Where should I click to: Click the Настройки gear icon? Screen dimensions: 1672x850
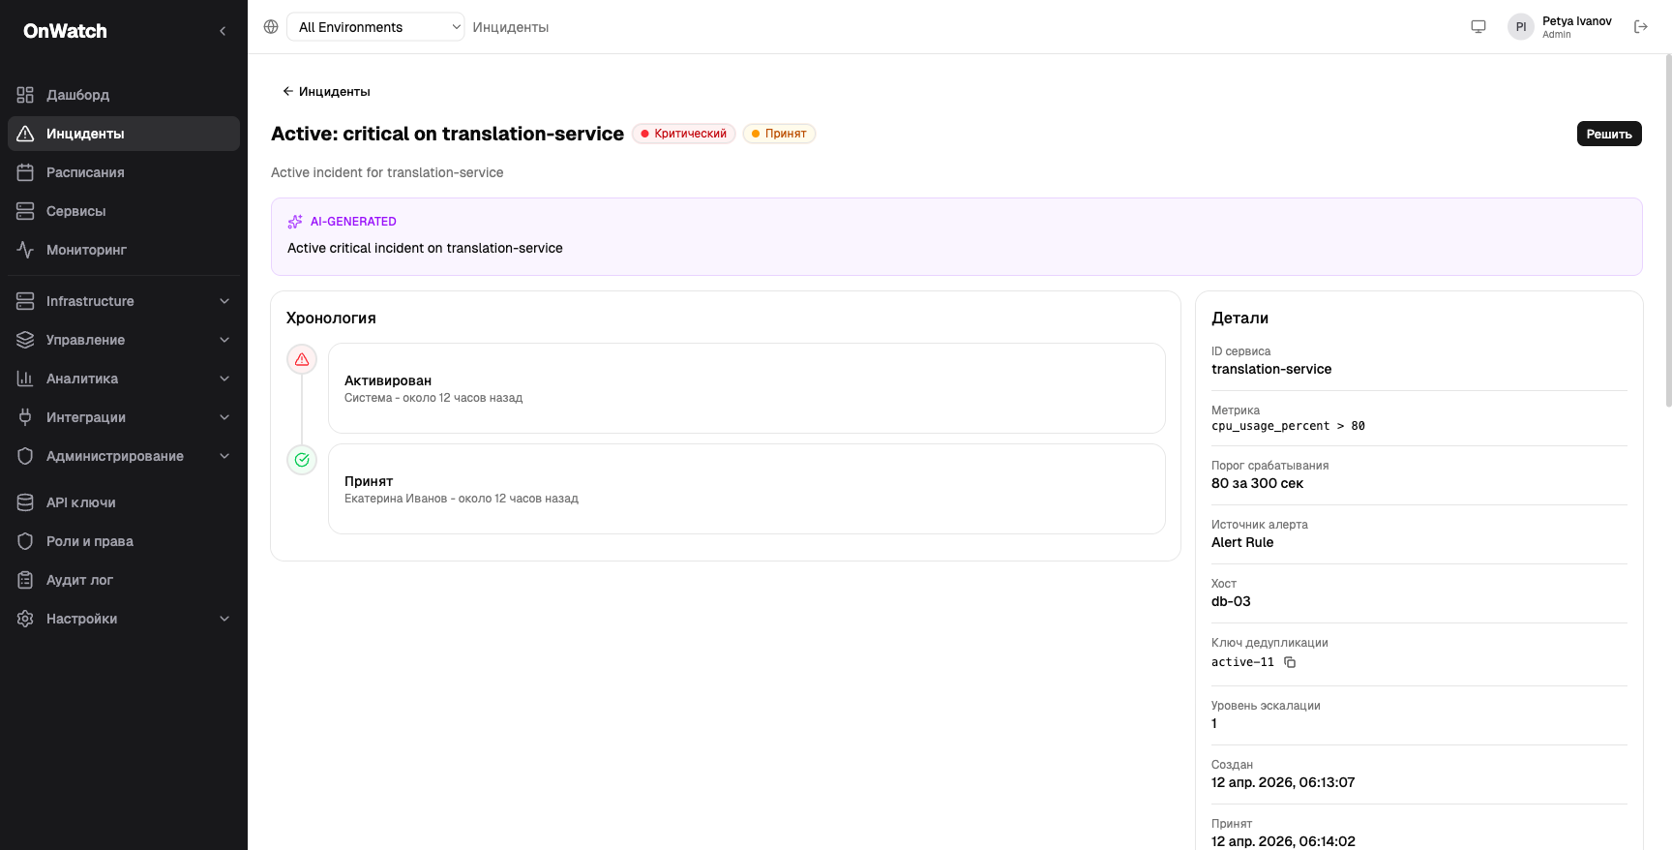click(x=25, y=619)
